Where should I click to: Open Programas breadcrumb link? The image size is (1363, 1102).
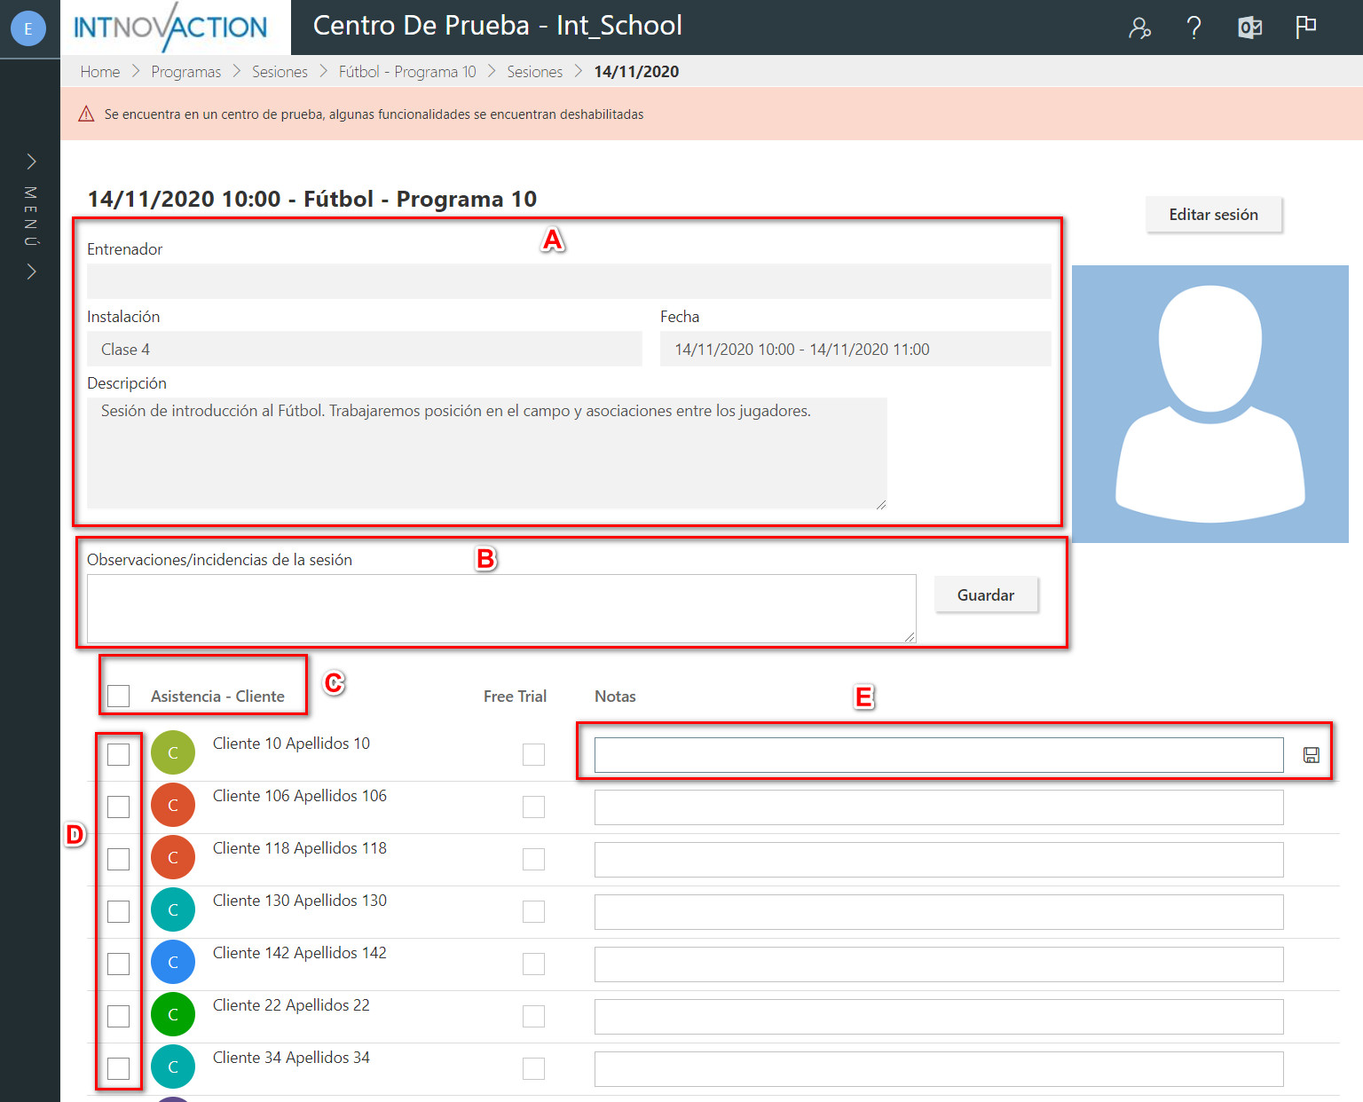(186, 72)
